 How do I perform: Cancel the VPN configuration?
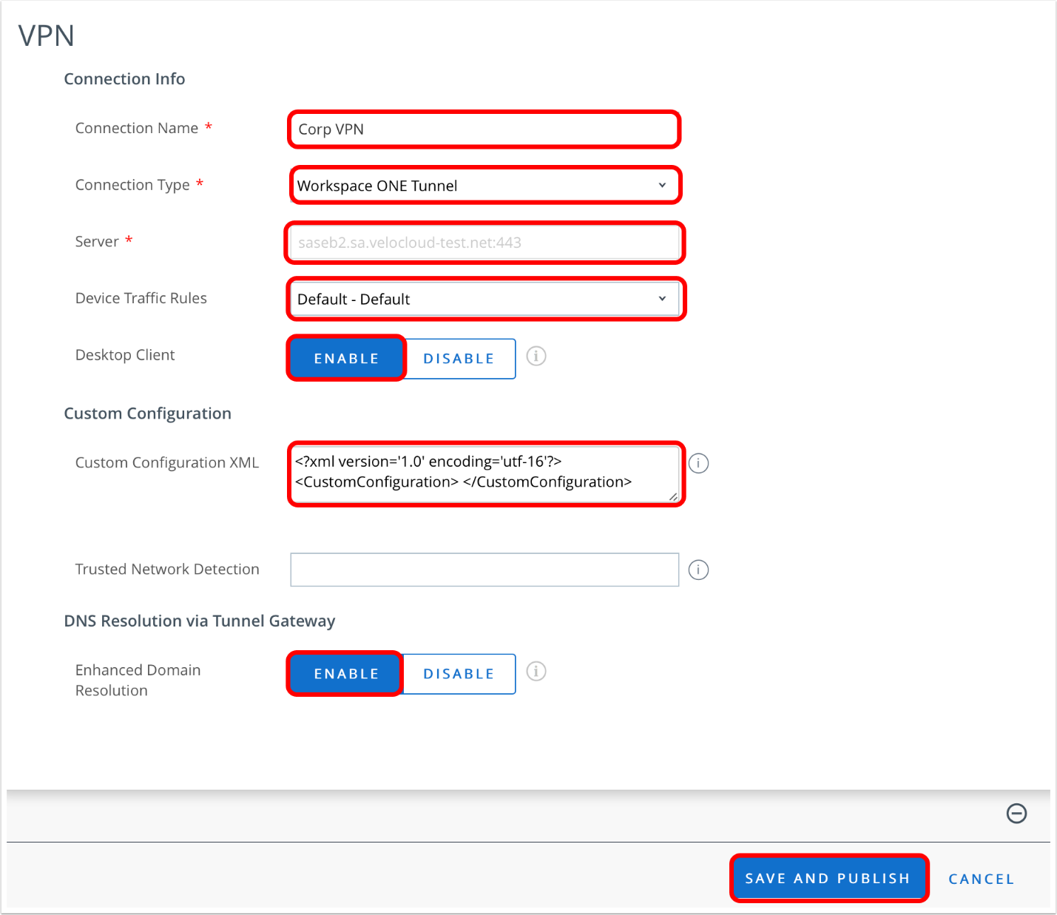pos(981,879)
